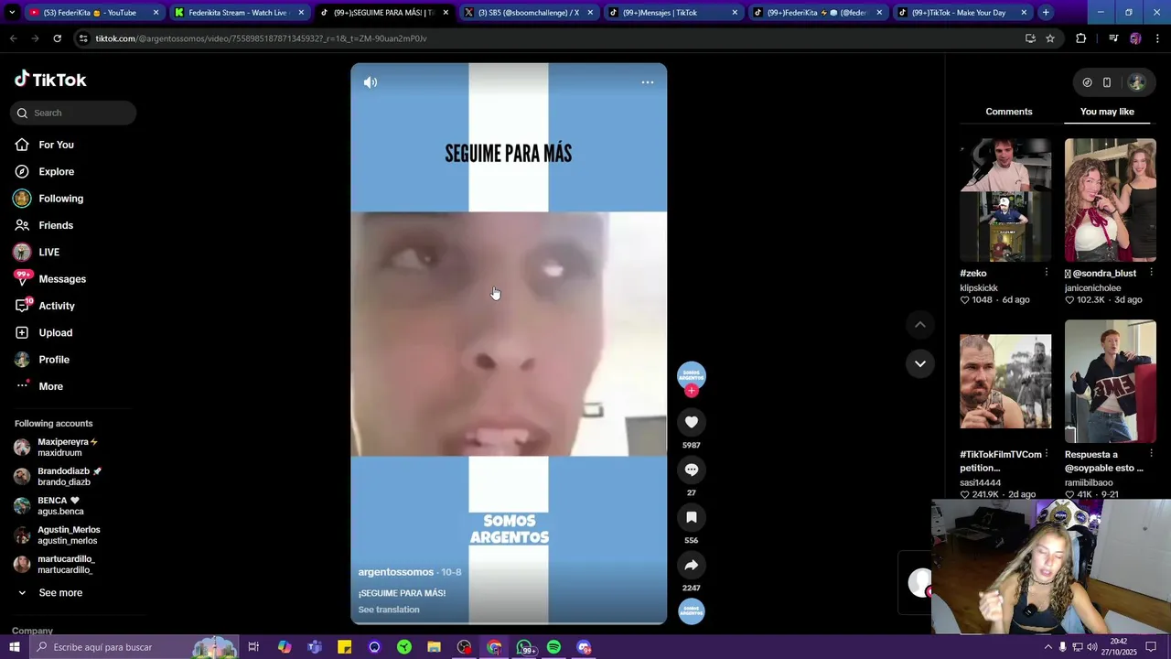Open the Activity notifications
The image size is (1171, 659).
57,306
